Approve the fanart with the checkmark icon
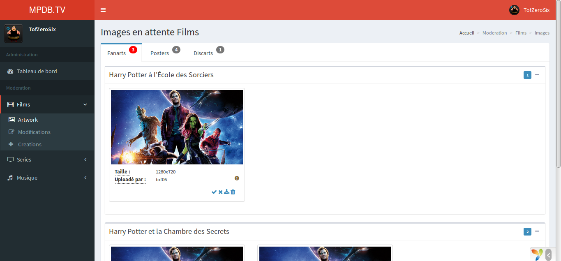Viewport: 561px width, 261px height. pyautogui.click(x=214, y=192)
